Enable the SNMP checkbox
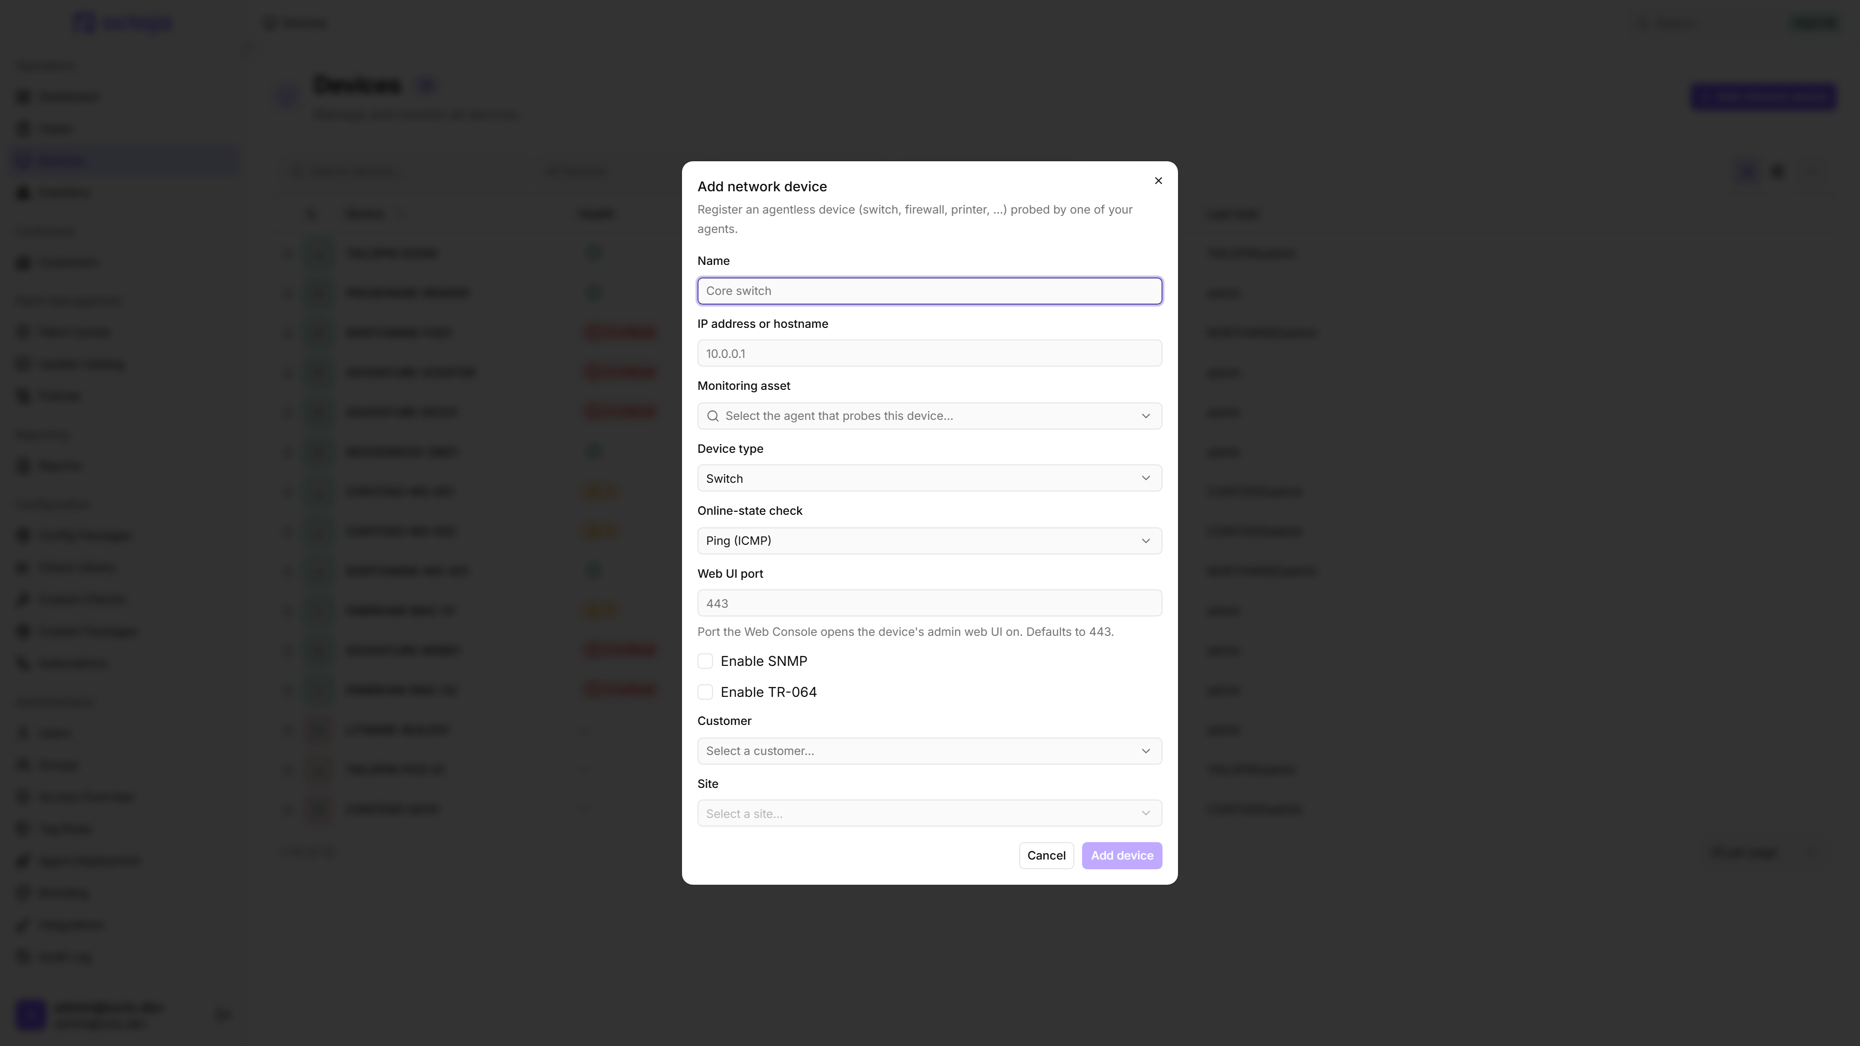The width and height of the screenshot is (1860, 1046). (x=705, y=661)
